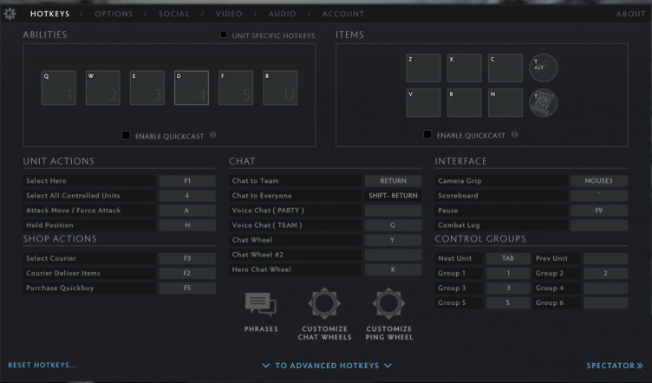Screen dimensions: 652x383
Task: Click Reset Hotkeys link
Action: [x=42, y=365]
